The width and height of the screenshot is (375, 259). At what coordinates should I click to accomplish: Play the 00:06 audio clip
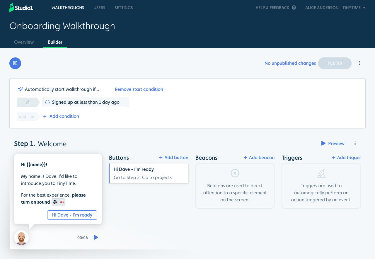96,237
